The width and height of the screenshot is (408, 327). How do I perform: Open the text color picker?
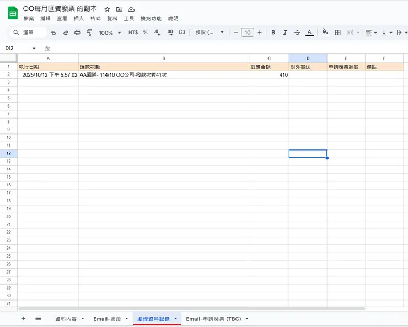coord(309,33)
